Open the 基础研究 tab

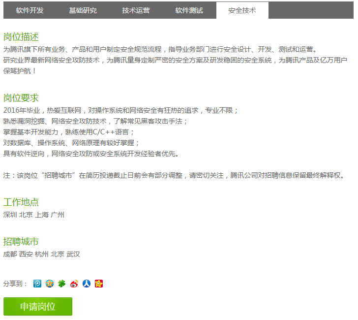(x=83, y=10)
